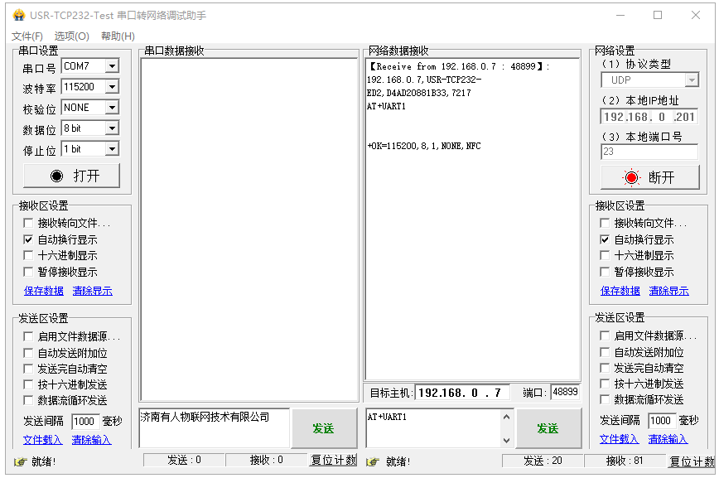
Task: Open the 选项(O) menu
Action: pos(72,36)
